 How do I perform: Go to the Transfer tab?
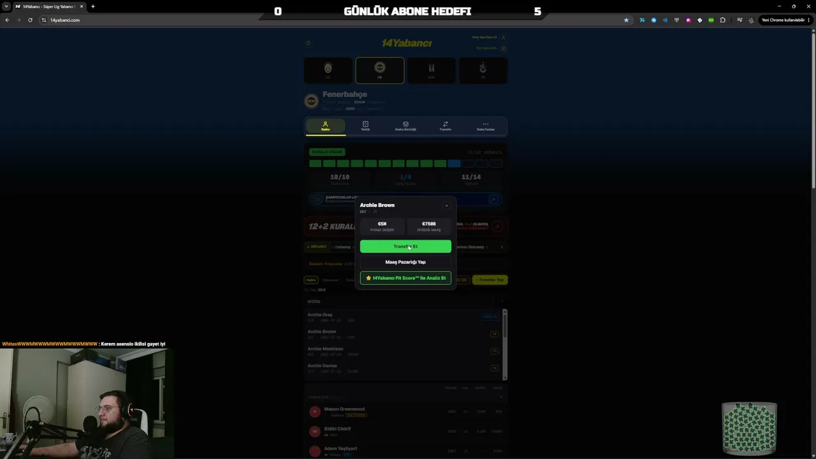[446, 126]
